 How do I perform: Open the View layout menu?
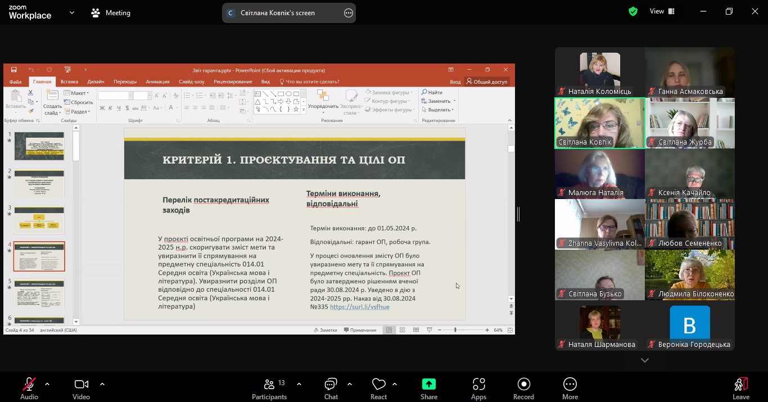663,11
